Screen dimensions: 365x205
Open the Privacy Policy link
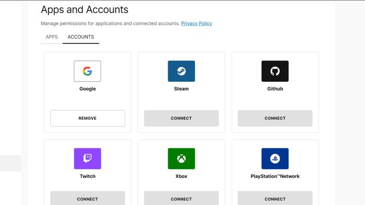[x=197, y=23]
